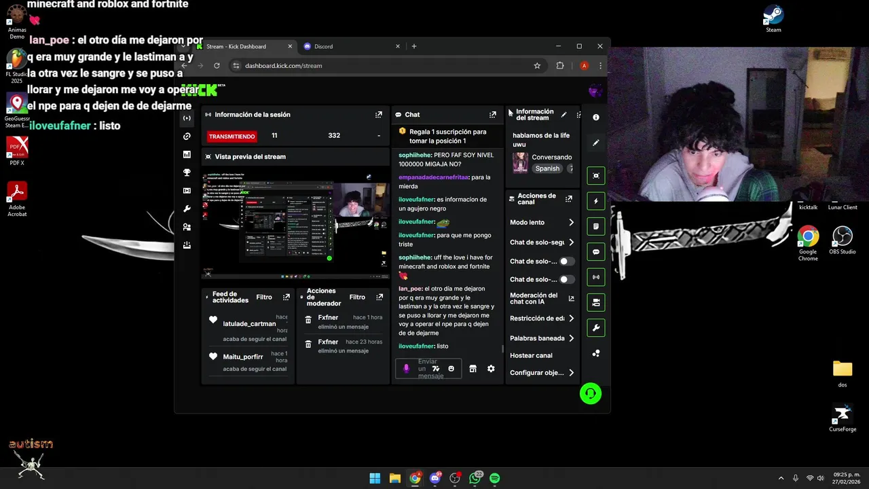Toggle the stream preview widget in right rail

596,175
